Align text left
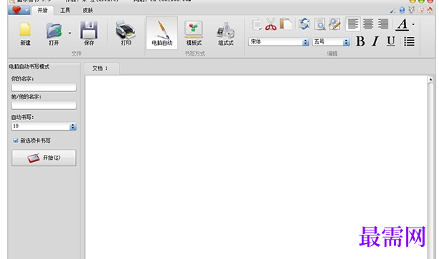The image size is (439, 259). click(x=352, y=24)
